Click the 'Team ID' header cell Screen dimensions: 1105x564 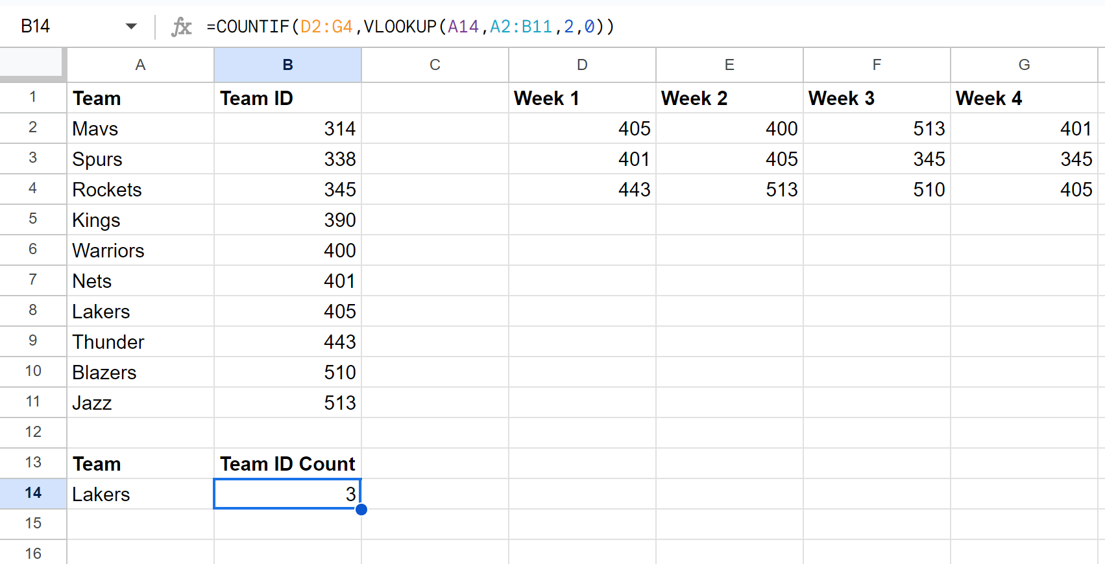[287, 98]
